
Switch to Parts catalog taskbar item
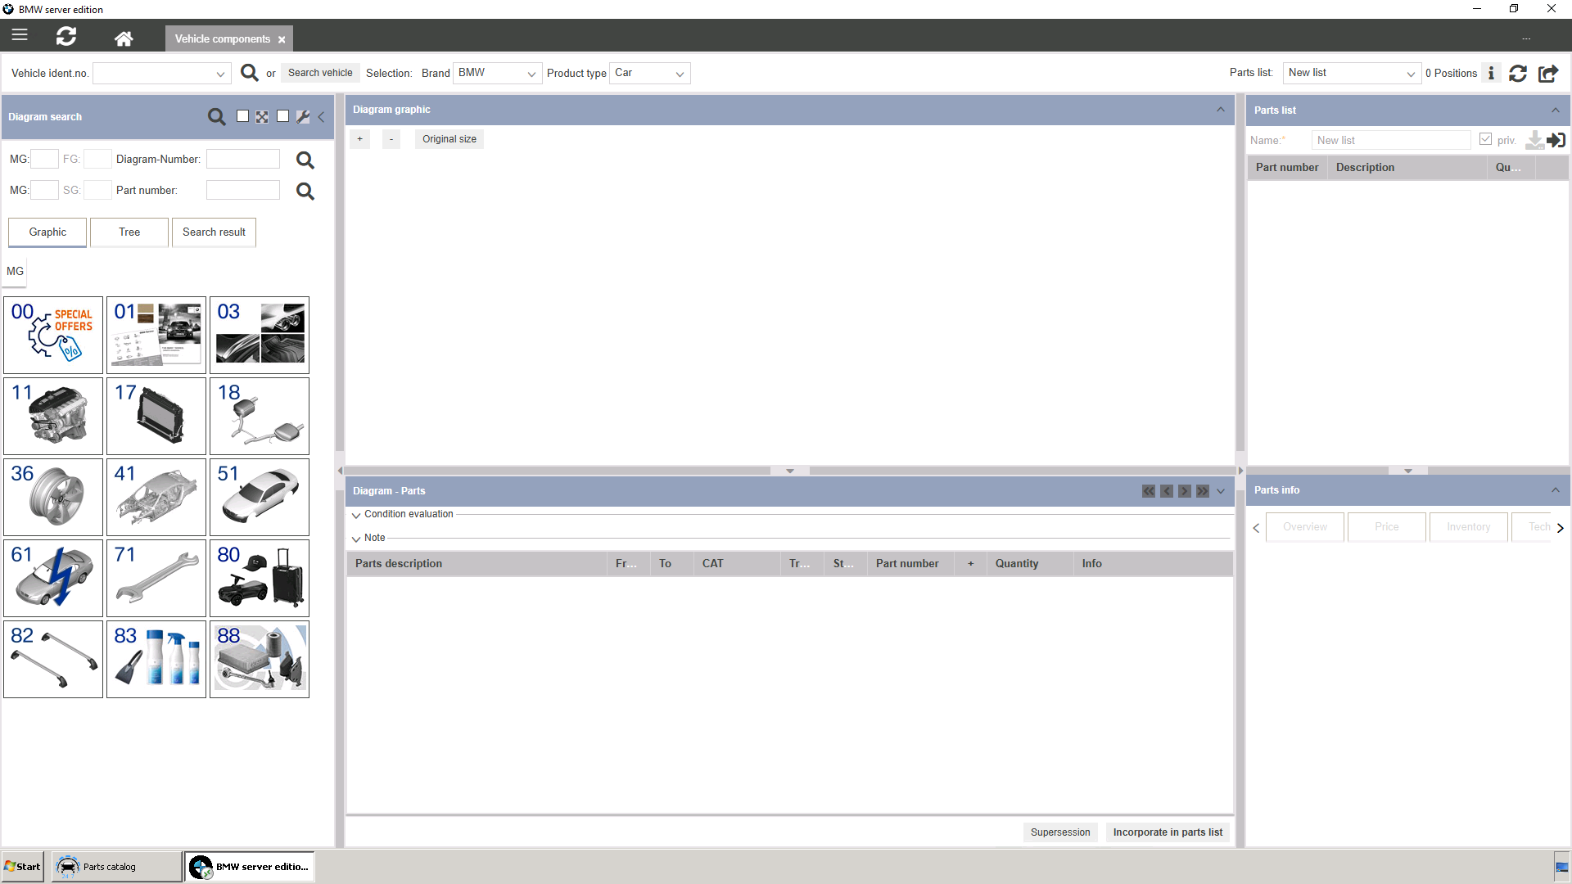point(117,867)
